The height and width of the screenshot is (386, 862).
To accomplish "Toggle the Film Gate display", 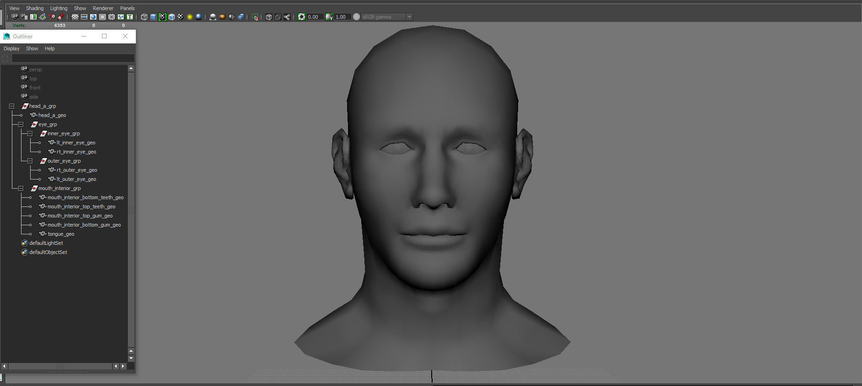I will pos(84,17).
